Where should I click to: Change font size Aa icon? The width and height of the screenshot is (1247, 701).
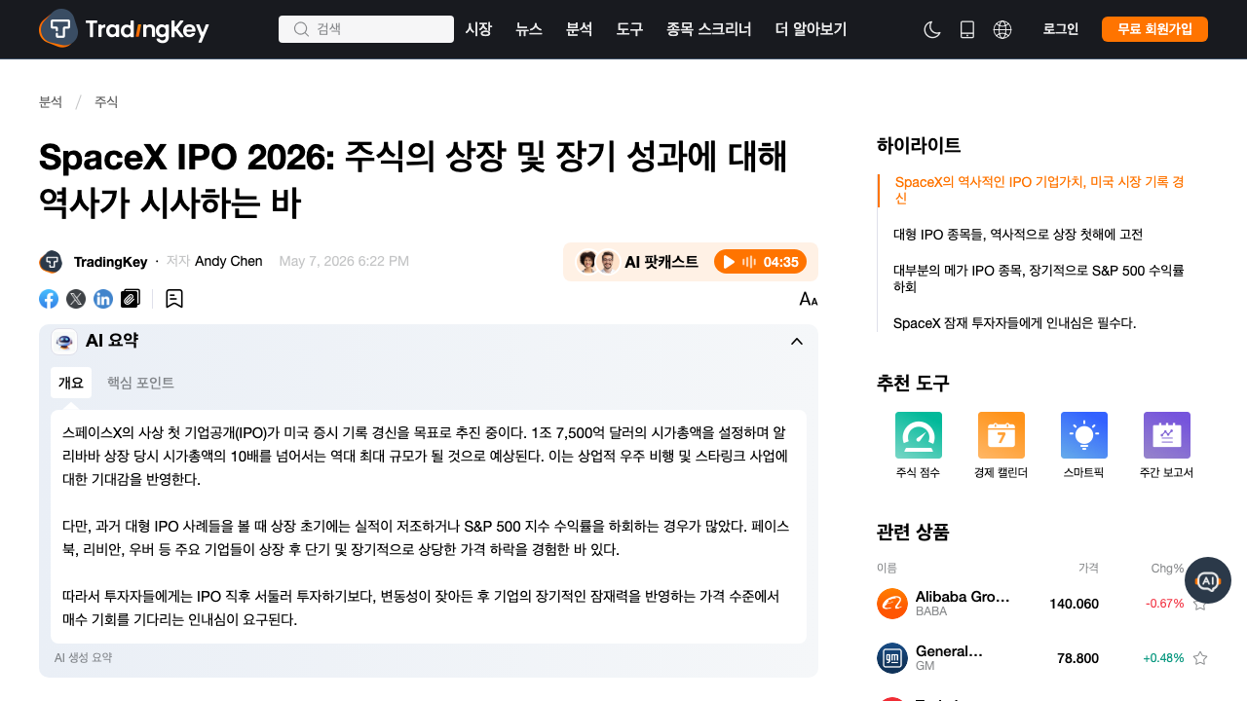(809, 299)
